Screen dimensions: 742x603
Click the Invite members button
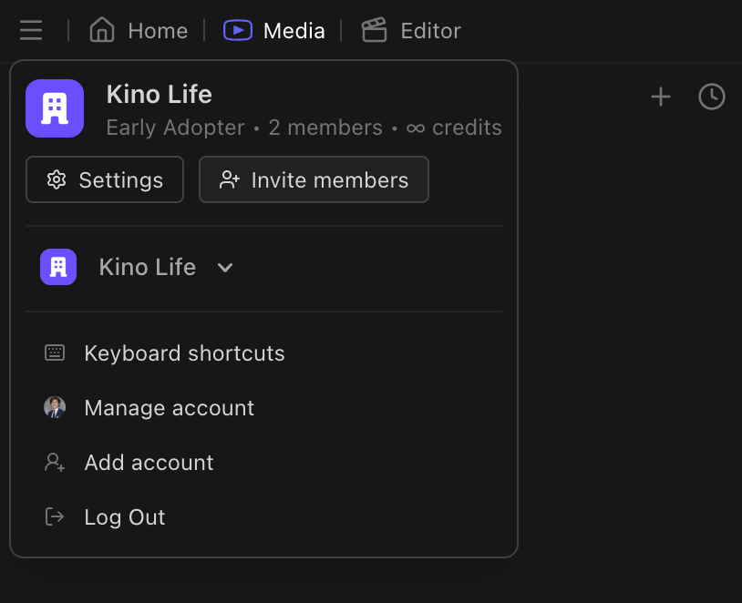(x=314, y=179)
